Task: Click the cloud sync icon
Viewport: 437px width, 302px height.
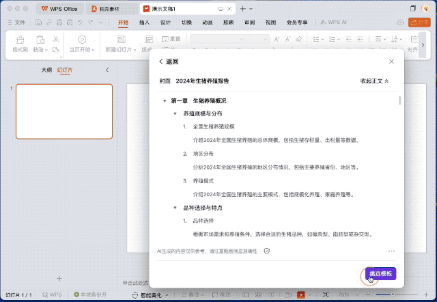Action: click(400, 23)
